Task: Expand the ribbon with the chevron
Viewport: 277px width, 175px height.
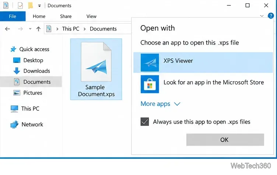Action: [262, 16]
